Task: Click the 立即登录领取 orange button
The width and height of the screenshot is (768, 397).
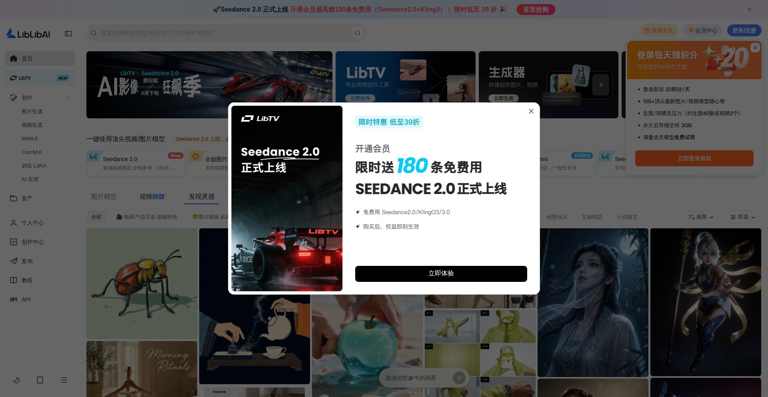Action: tap(694, 158)
